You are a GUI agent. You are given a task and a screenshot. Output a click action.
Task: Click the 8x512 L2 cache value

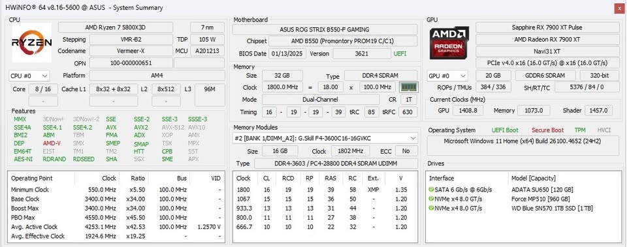pos(166,89)
